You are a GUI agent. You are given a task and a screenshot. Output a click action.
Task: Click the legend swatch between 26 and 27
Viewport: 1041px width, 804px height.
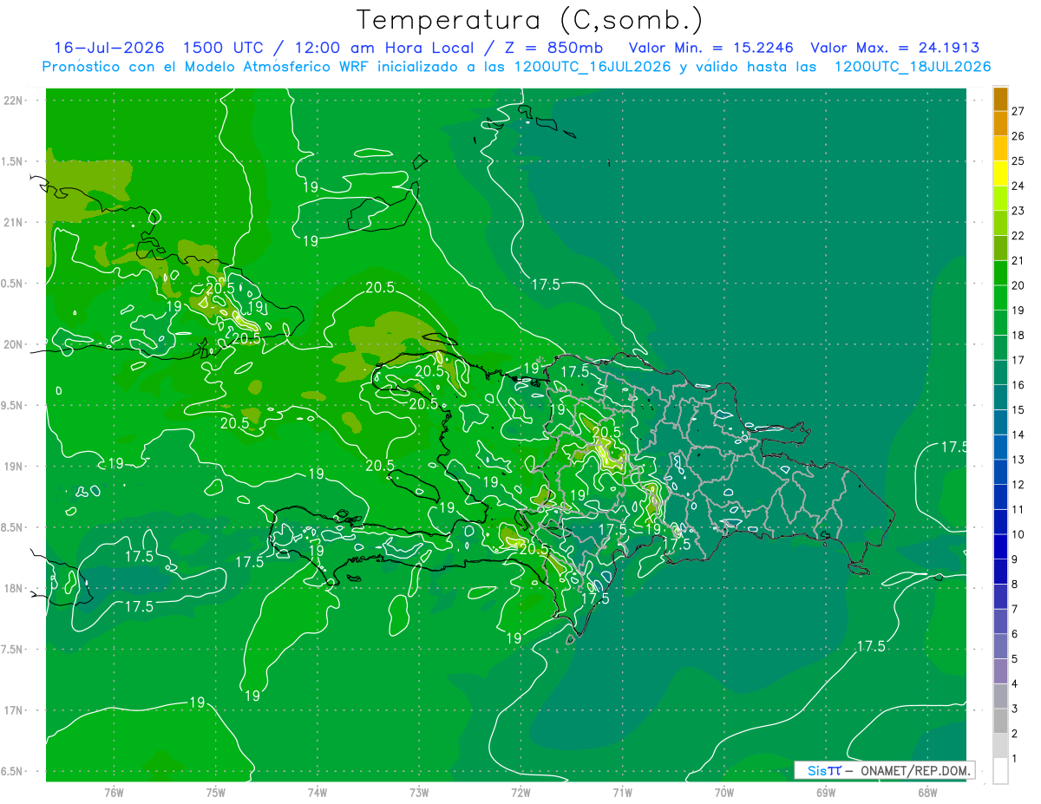(x=1000, y=123)
